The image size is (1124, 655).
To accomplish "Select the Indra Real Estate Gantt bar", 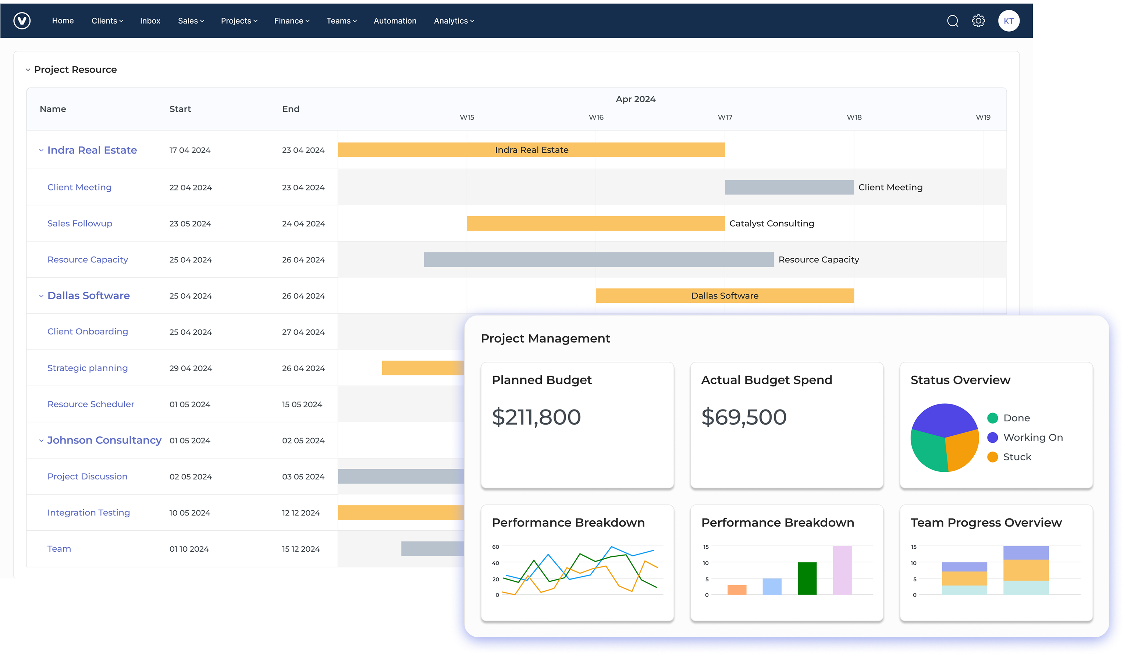I will 531,150.
